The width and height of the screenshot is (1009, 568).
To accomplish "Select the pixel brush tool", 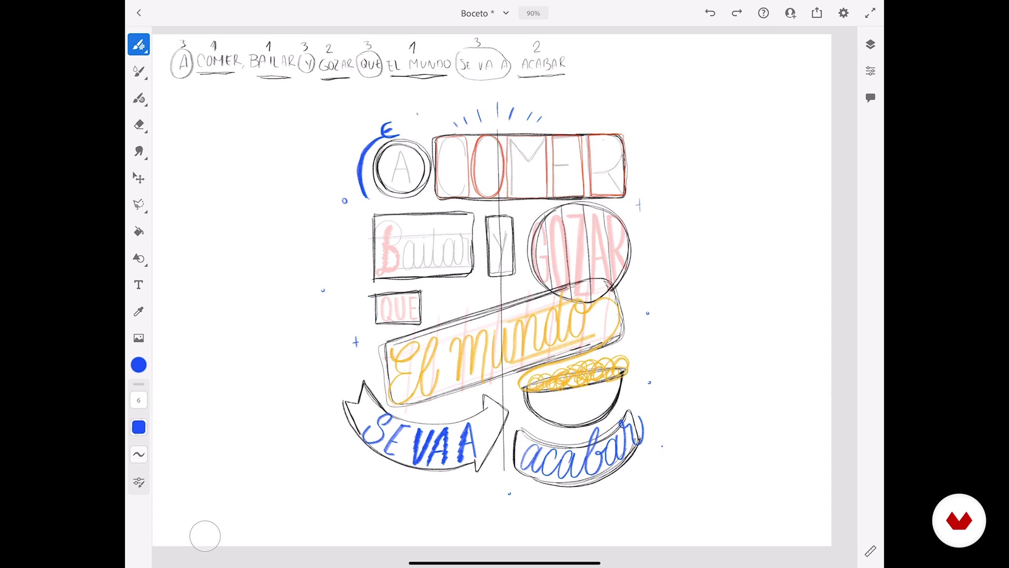I will [x=139, y=45].
